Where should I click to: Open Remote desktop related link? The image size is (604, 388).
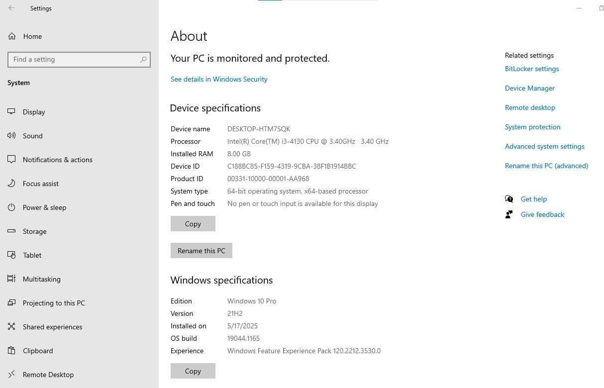pos(530,107)
